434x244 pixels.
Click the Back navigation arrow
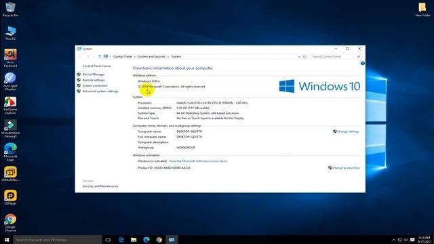point(80,56)
